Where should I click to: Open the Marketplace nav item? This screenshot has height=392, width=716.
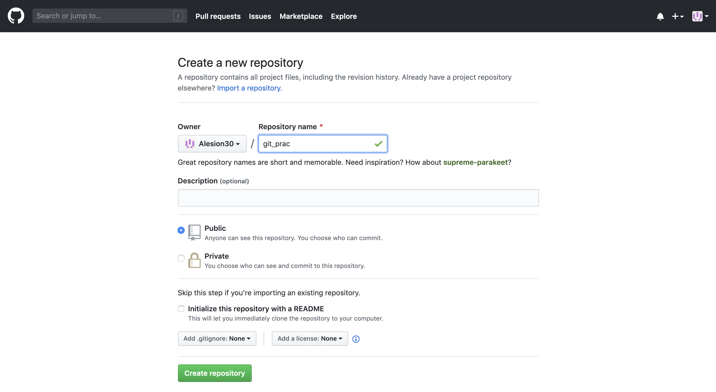301,17
